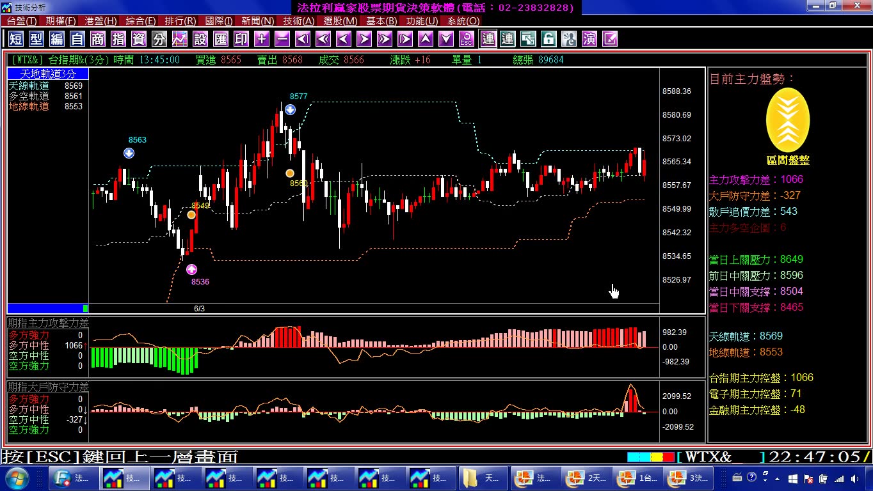
Task: Open the 技術(A) menu
Action: (299, 21)
